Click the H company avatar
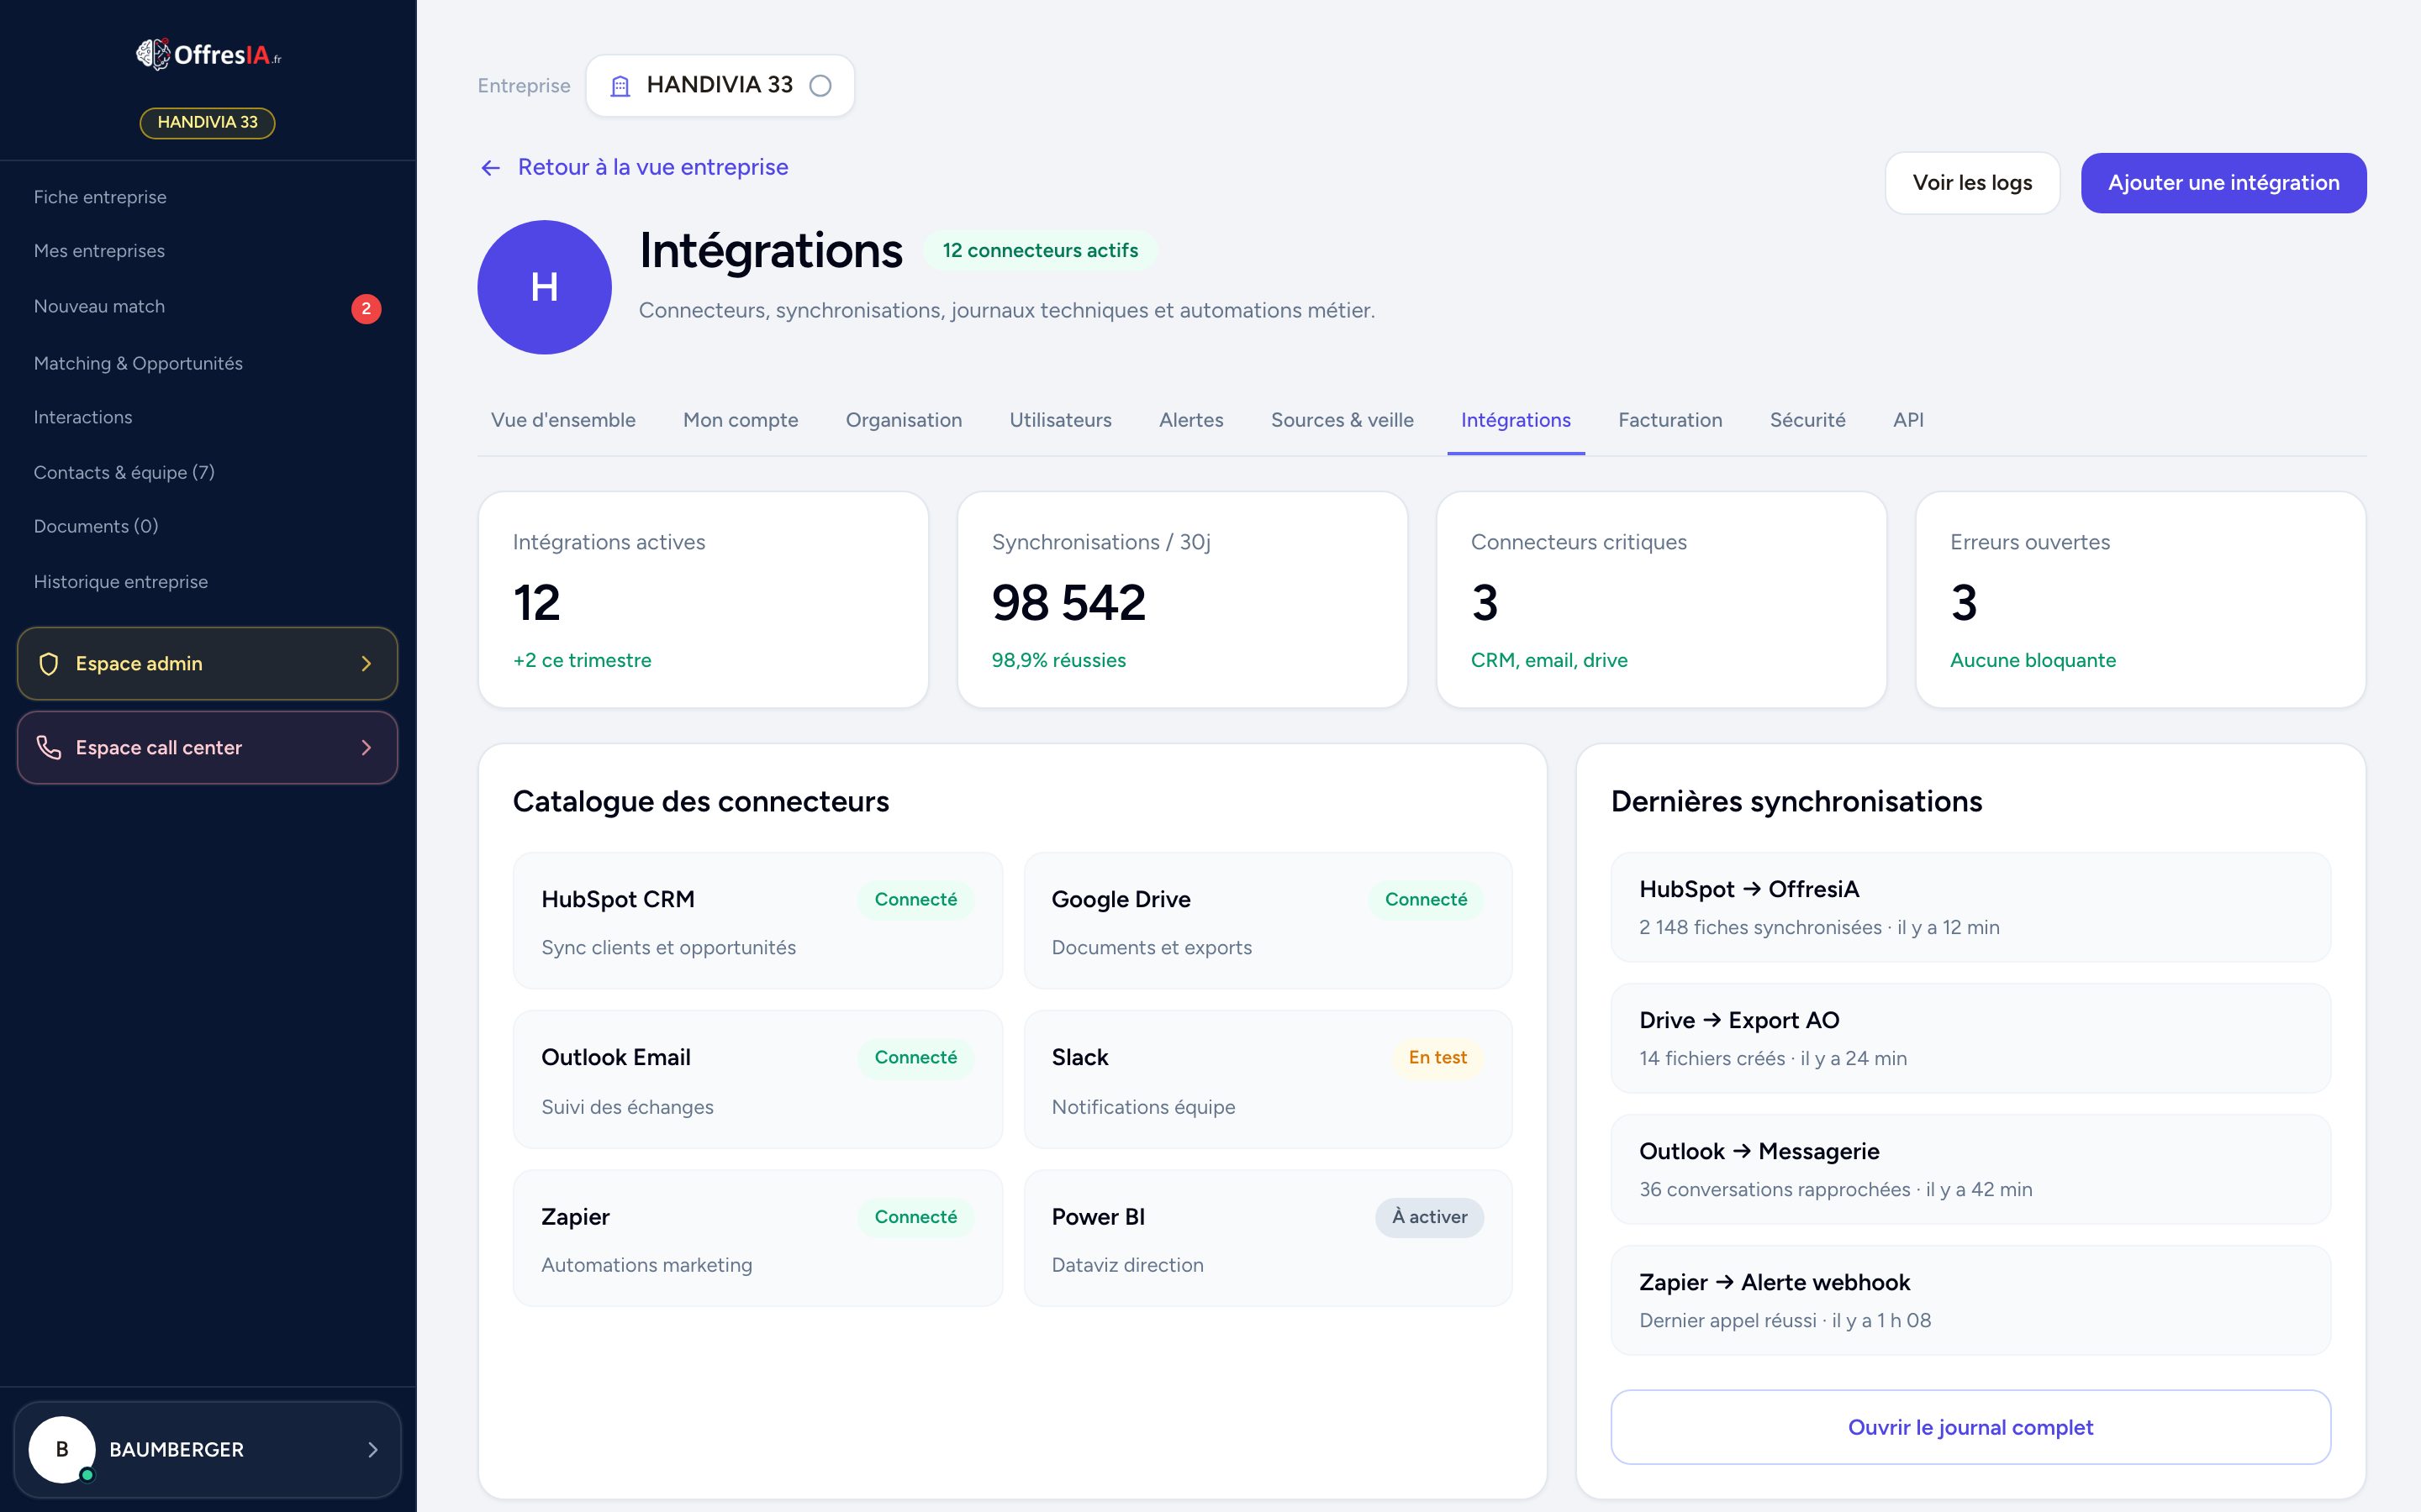The height and width of the screenshot is (1512, 2421). point(544,287)
